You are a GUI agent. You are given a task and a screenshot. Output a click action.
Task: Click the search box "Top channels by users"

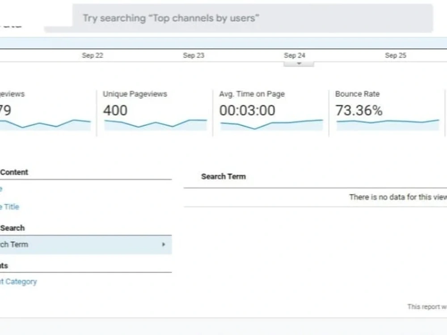(253, 18)
